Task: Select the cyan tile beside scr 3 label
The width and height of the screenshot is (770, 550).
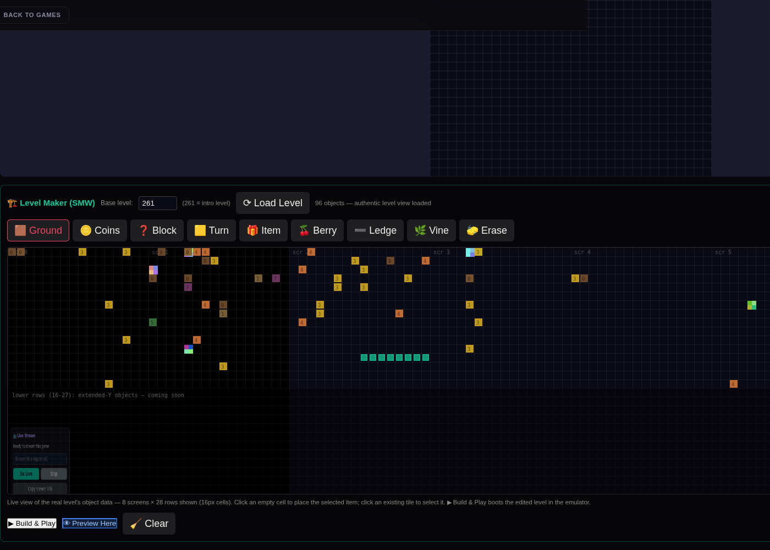Action: click(x=470, y=252)
